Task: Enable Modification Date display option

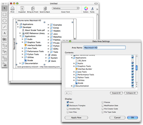Action: coord(102,106)
